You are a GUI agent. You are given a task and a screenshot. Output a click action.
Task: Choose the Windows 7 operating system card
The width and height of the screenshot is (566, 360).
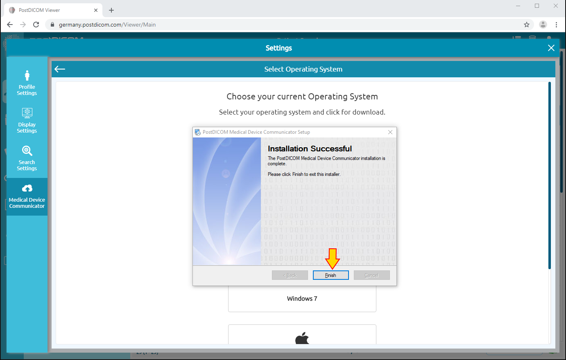click(302, 299)
